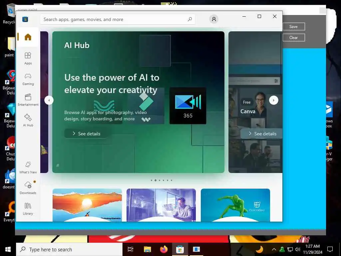Click the Microsoft Store logo icon
341x256 pixels.
coord(25,19)
